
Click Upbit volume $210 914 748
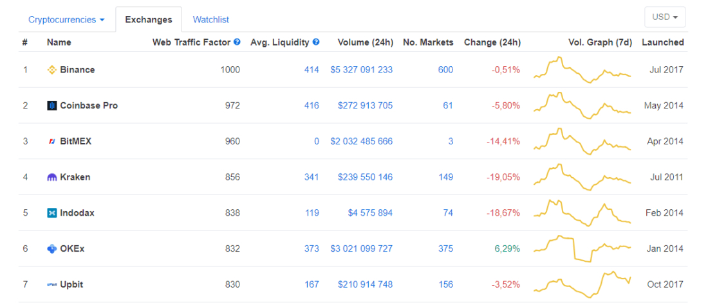(366, 284)
